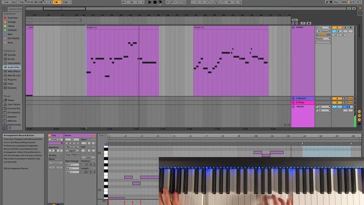Click the PIANO track unfold arrow
Image resolution: width=364 pixels, height=205 pixels.
(x=293, y=27)
